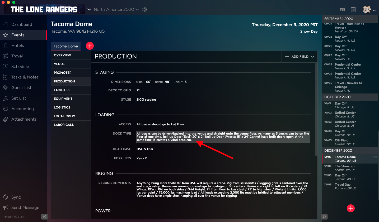
Task: Collapse the left sidebar with double chevron
Action: (x=44, y=217)
